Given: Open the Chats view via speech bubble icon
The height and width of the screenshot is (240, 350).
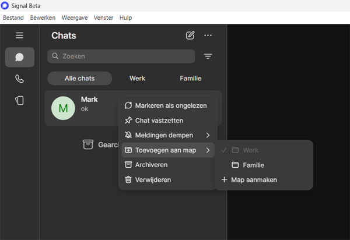Looking at the screenshot, I should pos(19,57).
